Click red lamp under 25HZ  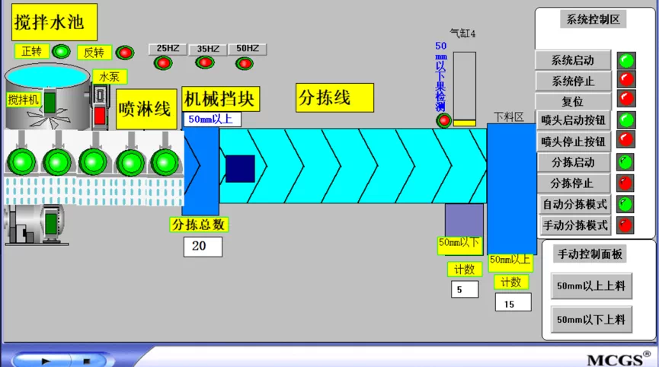click(x=163, y=63)
